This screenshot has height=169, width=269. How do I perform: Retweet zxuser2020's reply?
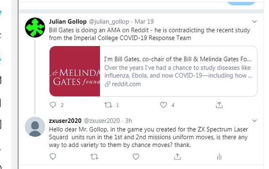tap(94, 156)
